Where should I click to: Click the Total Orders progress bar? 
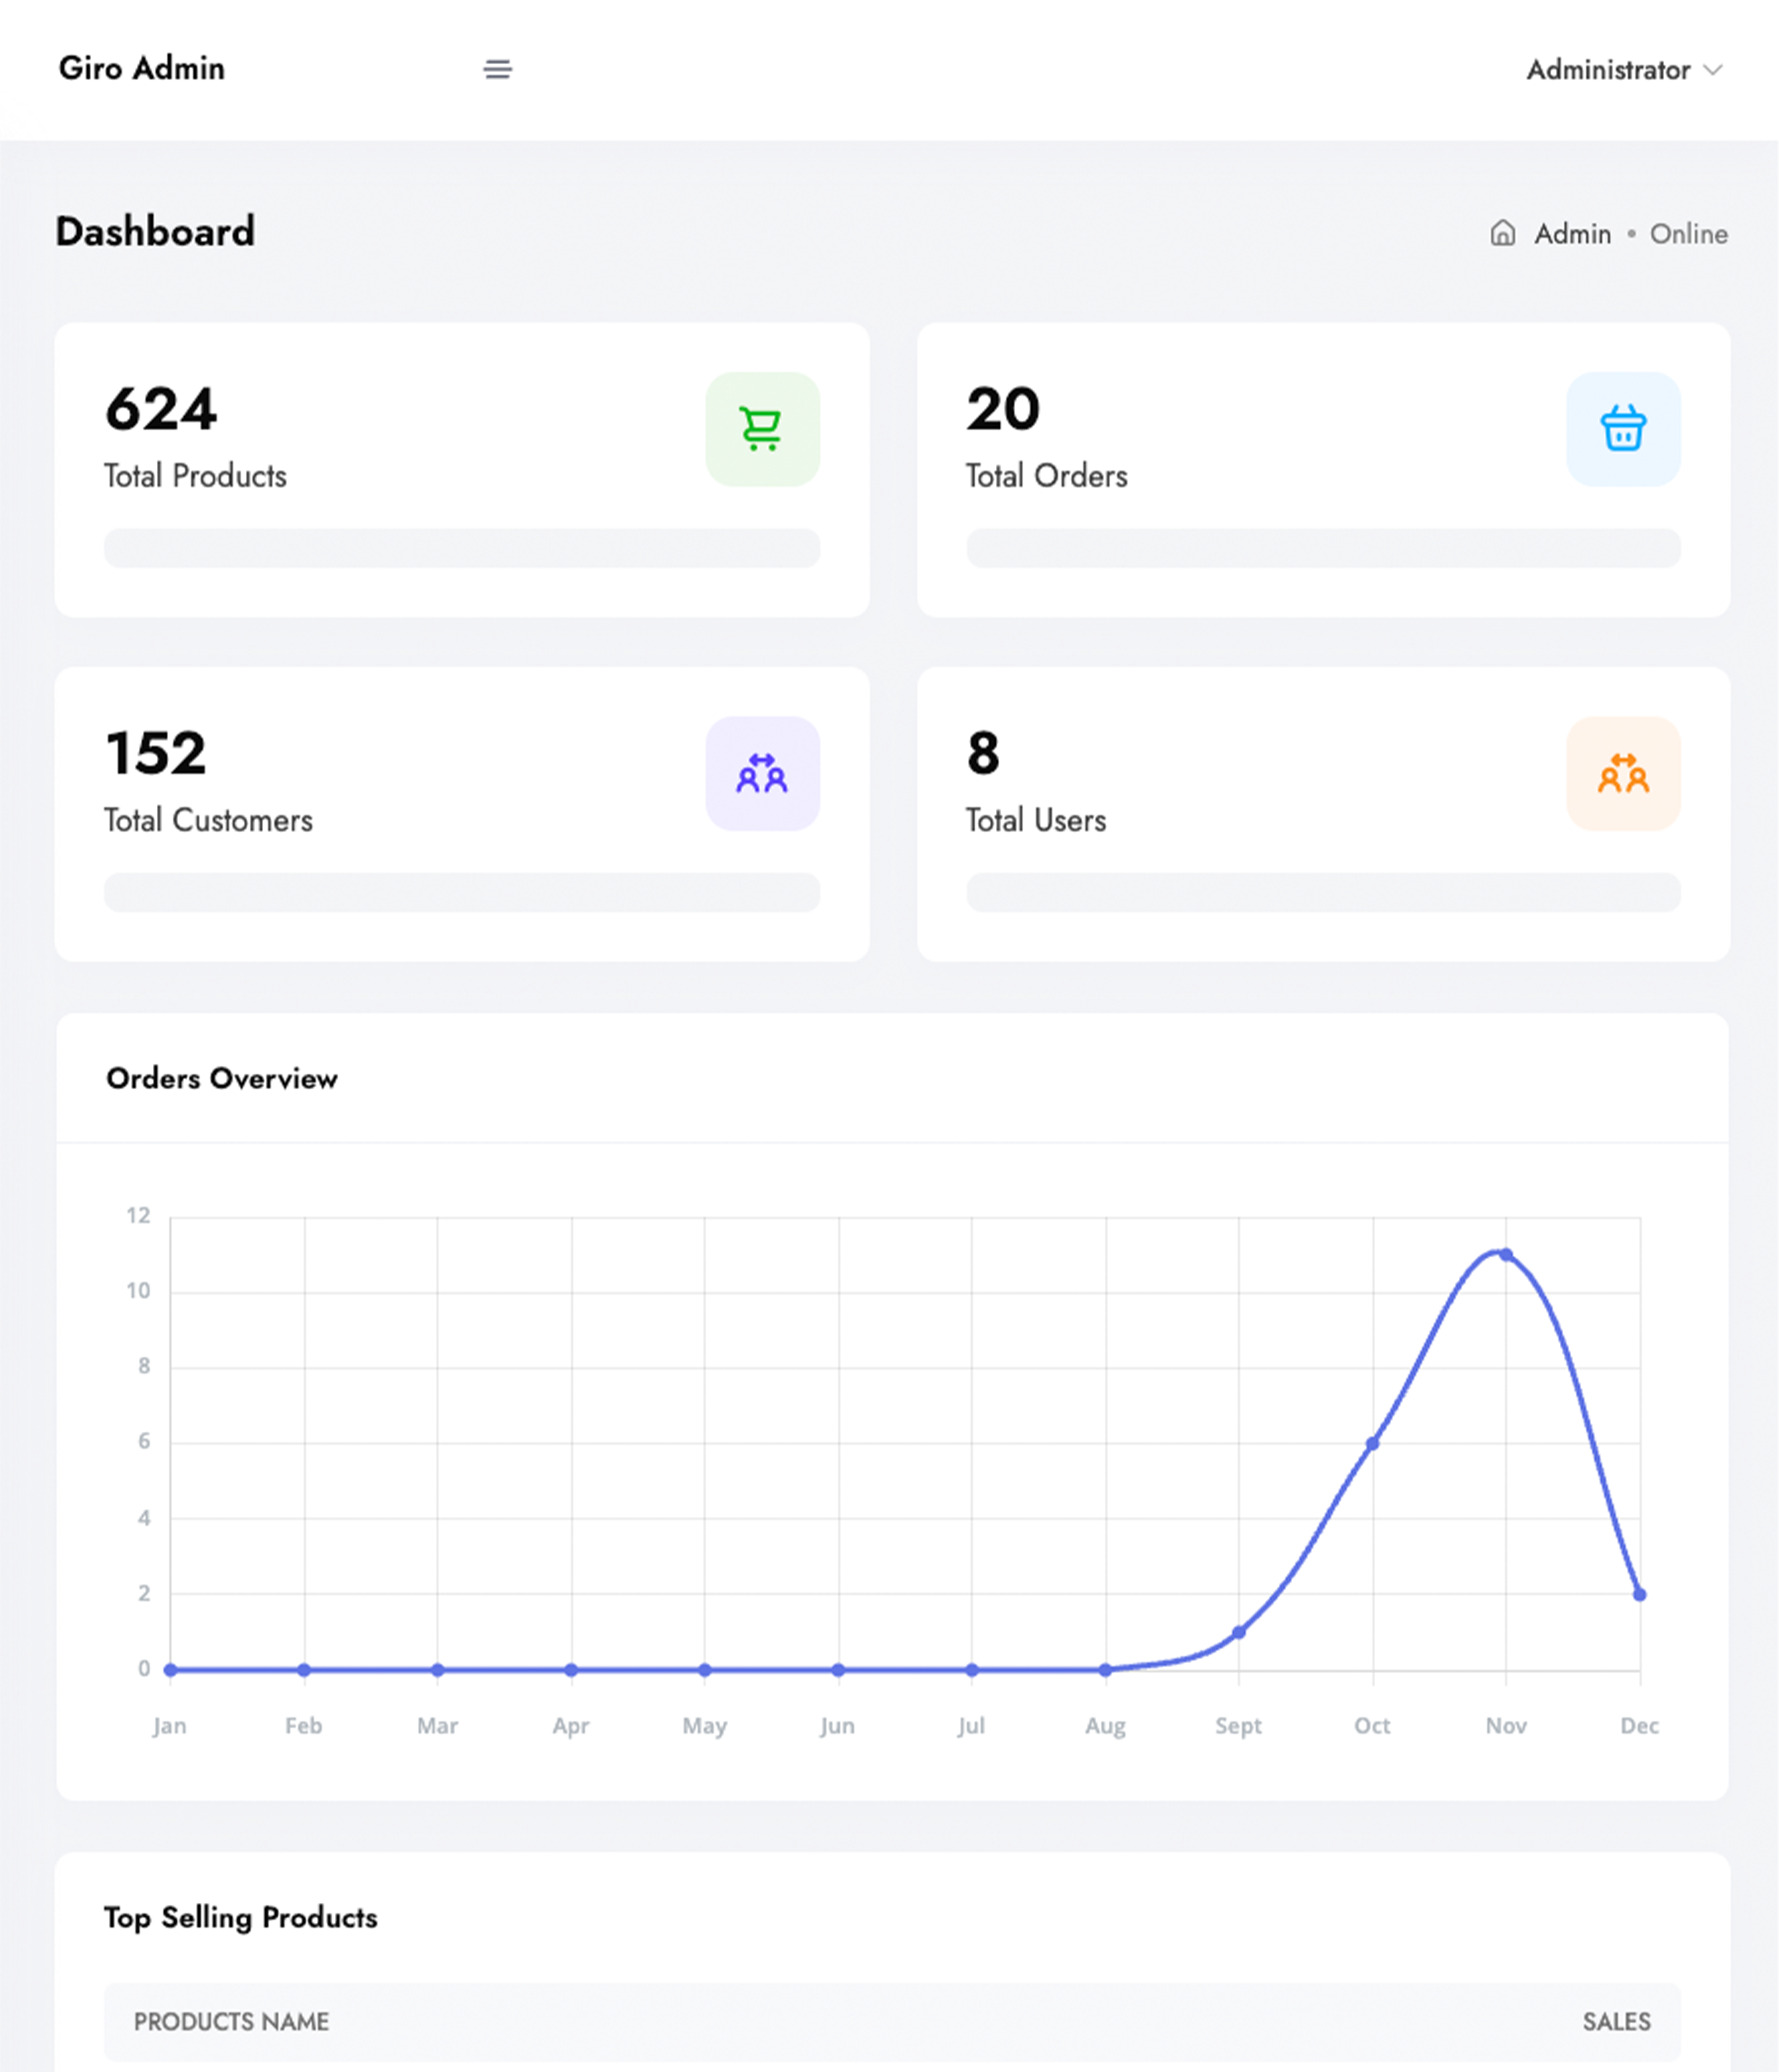1322,548
